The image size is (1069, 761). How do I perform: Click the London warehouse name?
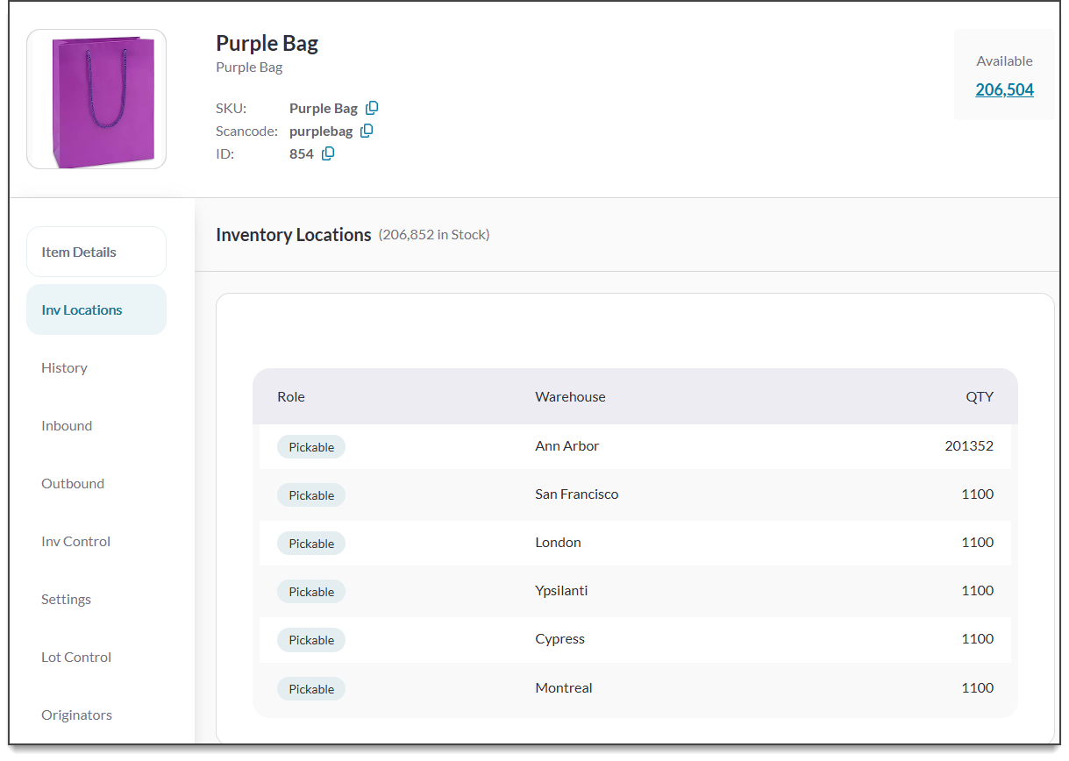pos(558,543)
